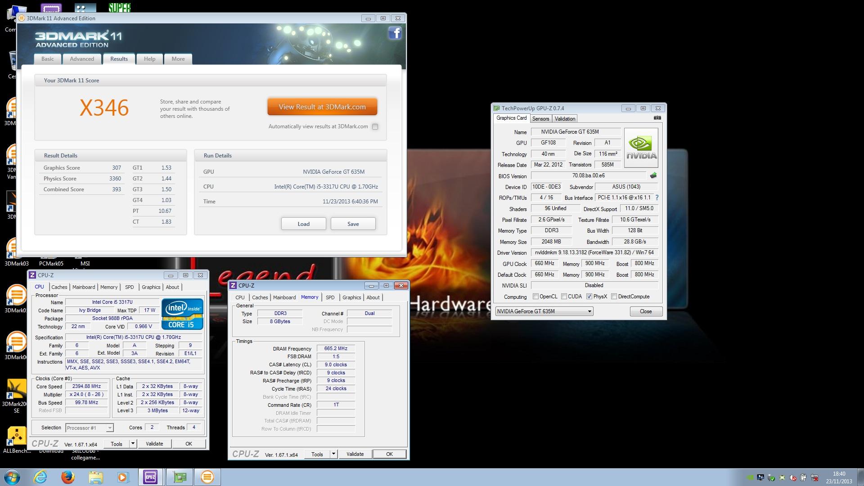Image resolution: width=864 pixels, height=486 pixels.
Task: Click network disconnected tray icon
Action: pos(814,477)
